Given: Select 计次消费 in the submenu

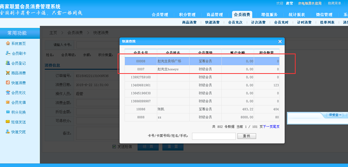Looking at the screenshot, I should point(258,23).
